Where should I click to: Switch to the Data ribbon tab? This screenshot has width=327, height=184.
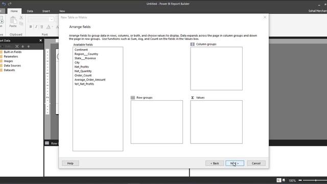tap(30, 11)
